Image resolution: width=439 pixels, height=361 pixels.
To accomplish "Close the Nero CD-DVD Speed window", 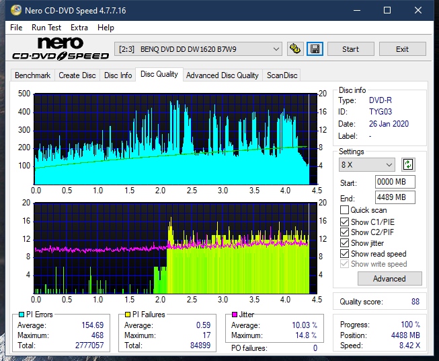I will 418,10.
